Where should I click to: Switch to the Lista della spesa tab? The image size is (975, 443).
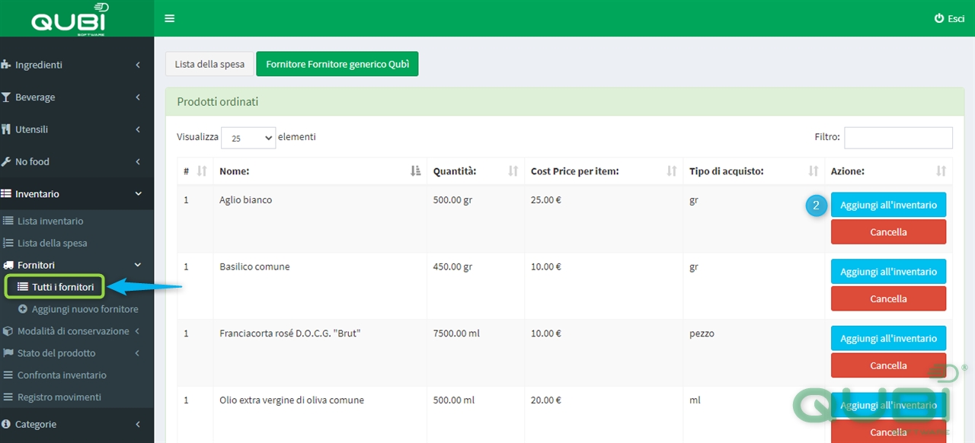pos(209,64)
